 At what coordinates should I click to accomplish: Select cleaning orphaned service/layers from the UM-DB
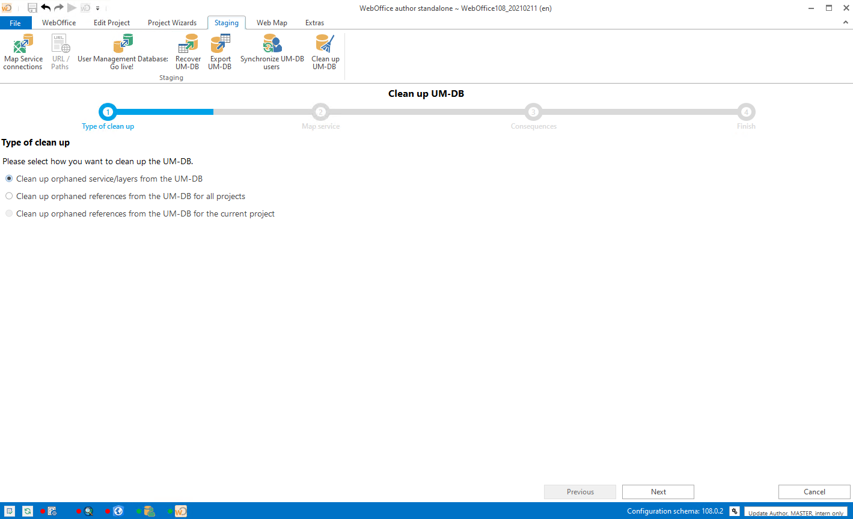pos(9,178)
